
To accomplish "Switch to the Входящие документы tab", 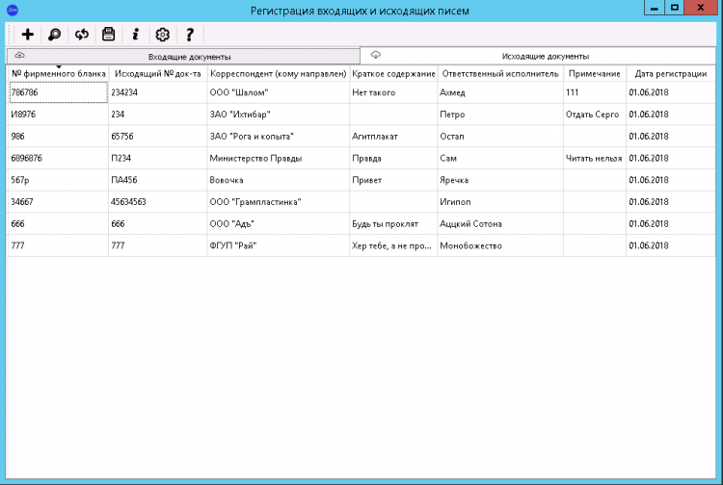I will tap(183, 57).
